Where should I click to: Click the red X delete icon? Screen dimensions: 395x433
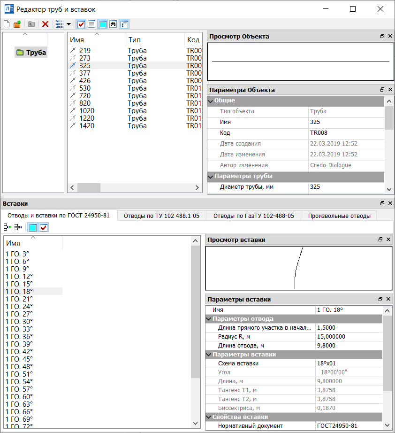pos(45,24)
